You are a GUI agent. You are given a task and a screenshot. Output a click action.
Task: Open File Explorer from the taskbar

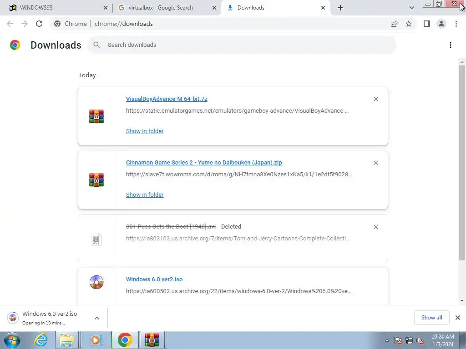tap(67, 340)
